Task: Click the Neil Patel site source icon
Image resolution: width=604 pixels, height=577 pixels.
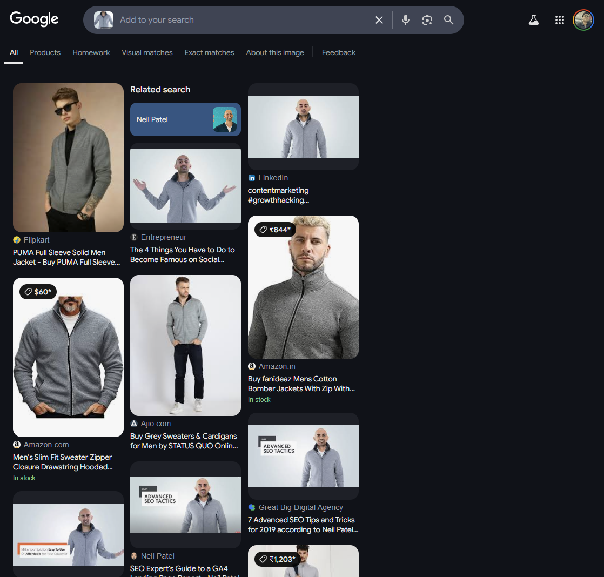Action: 133,556
